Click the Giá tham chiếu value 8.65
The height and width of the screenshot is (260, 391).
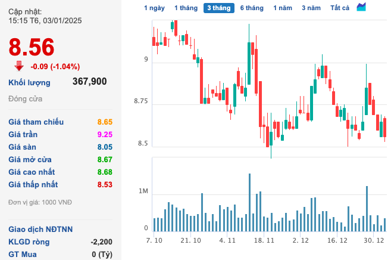click(105, 122)
